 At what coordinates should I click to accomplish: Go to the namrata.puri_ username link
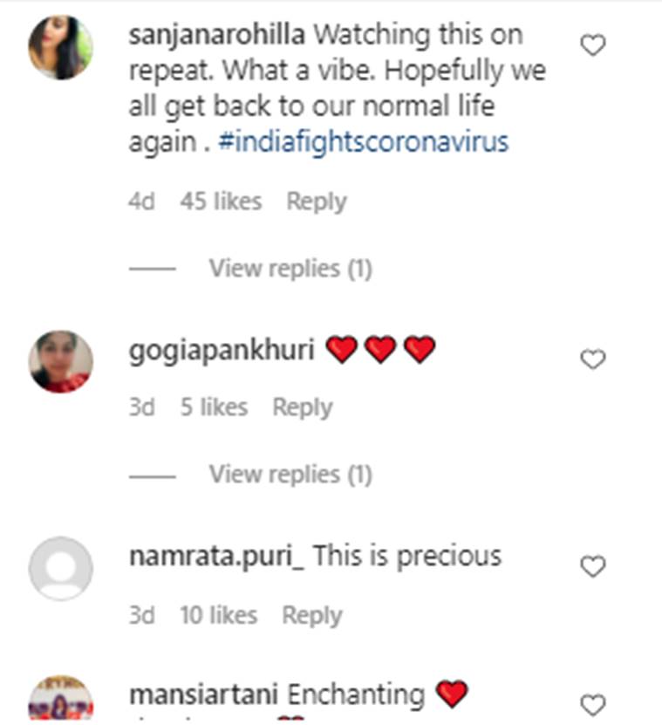point(216,556)
